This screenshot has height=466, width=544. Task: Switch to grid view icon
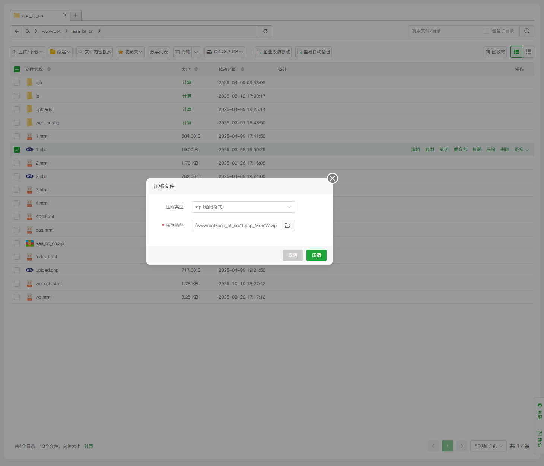click(x=528, y=52)
